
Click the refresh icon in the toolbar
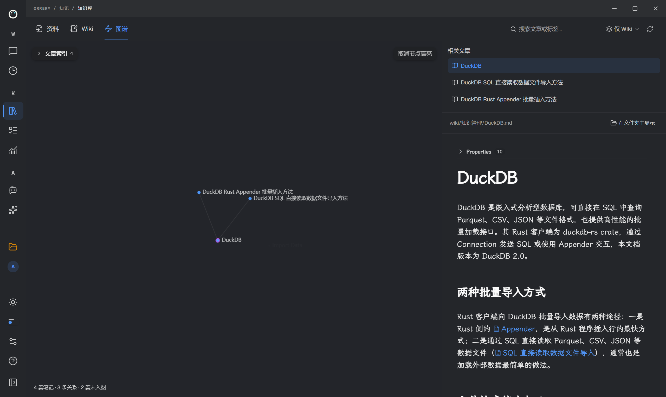point(650,29)
